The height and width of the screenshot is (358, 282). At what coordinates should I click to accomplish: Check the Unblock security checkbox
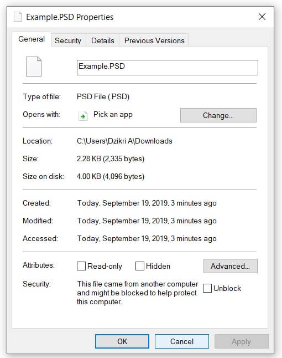click(207, 288)
